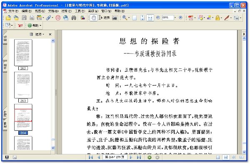
Task: Select page thumbnail 264
Action: [23, 117]
